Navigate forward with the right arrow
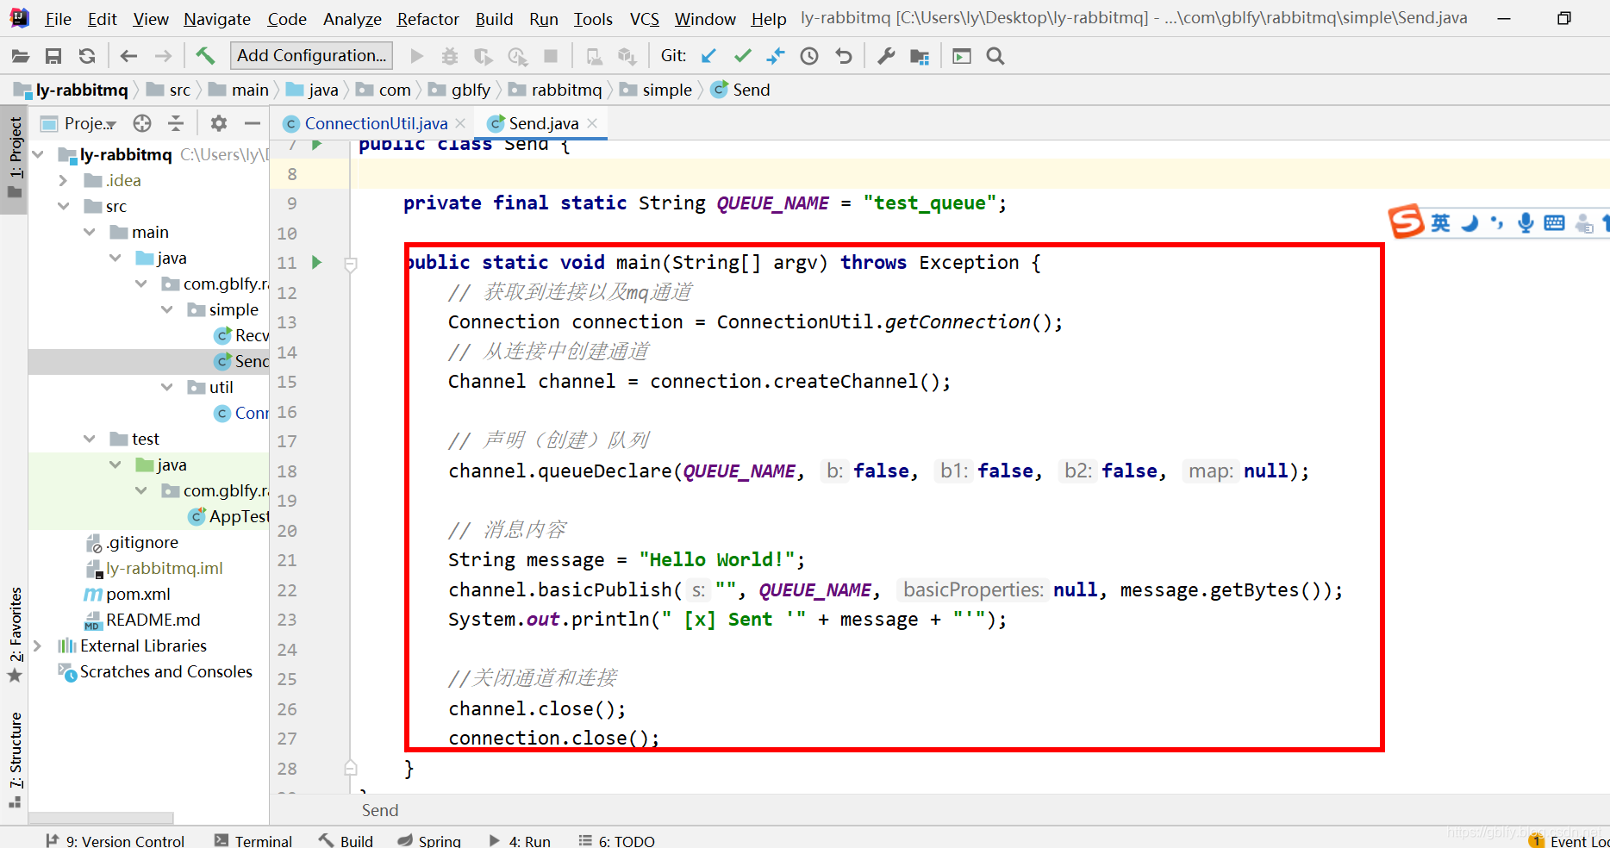1610x848 pixels. pos(163,56)
